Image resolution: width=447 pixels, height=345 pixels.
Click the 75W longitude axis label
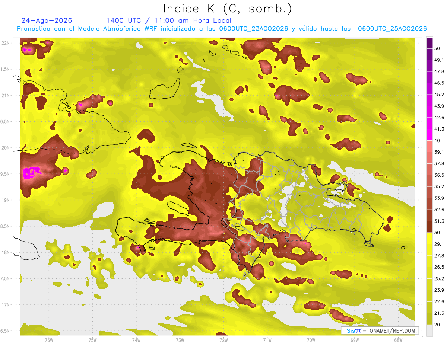pyautogui.click(x=92, y=340)
